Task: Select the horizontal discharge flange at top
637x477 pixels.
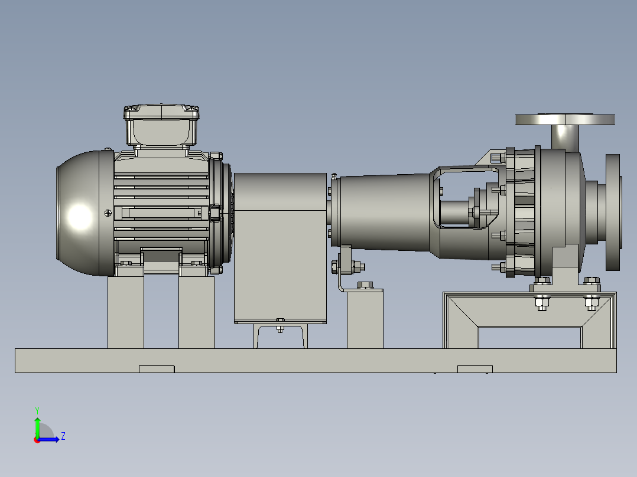Action: pos(565,119)
